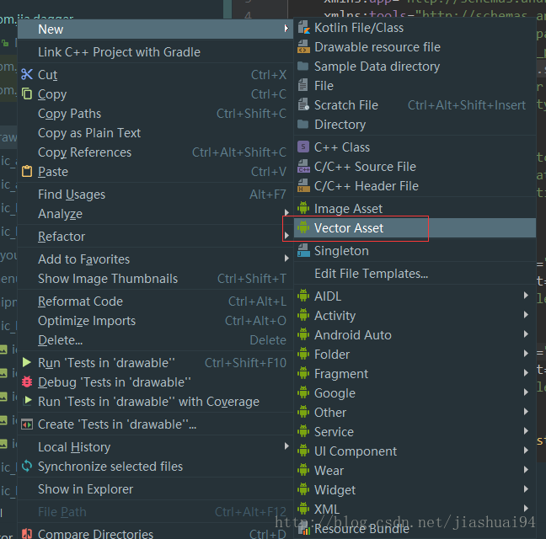Click the Widget android icon
The height and width of the screenshot is (539, 546).
(x=303, y=489)
